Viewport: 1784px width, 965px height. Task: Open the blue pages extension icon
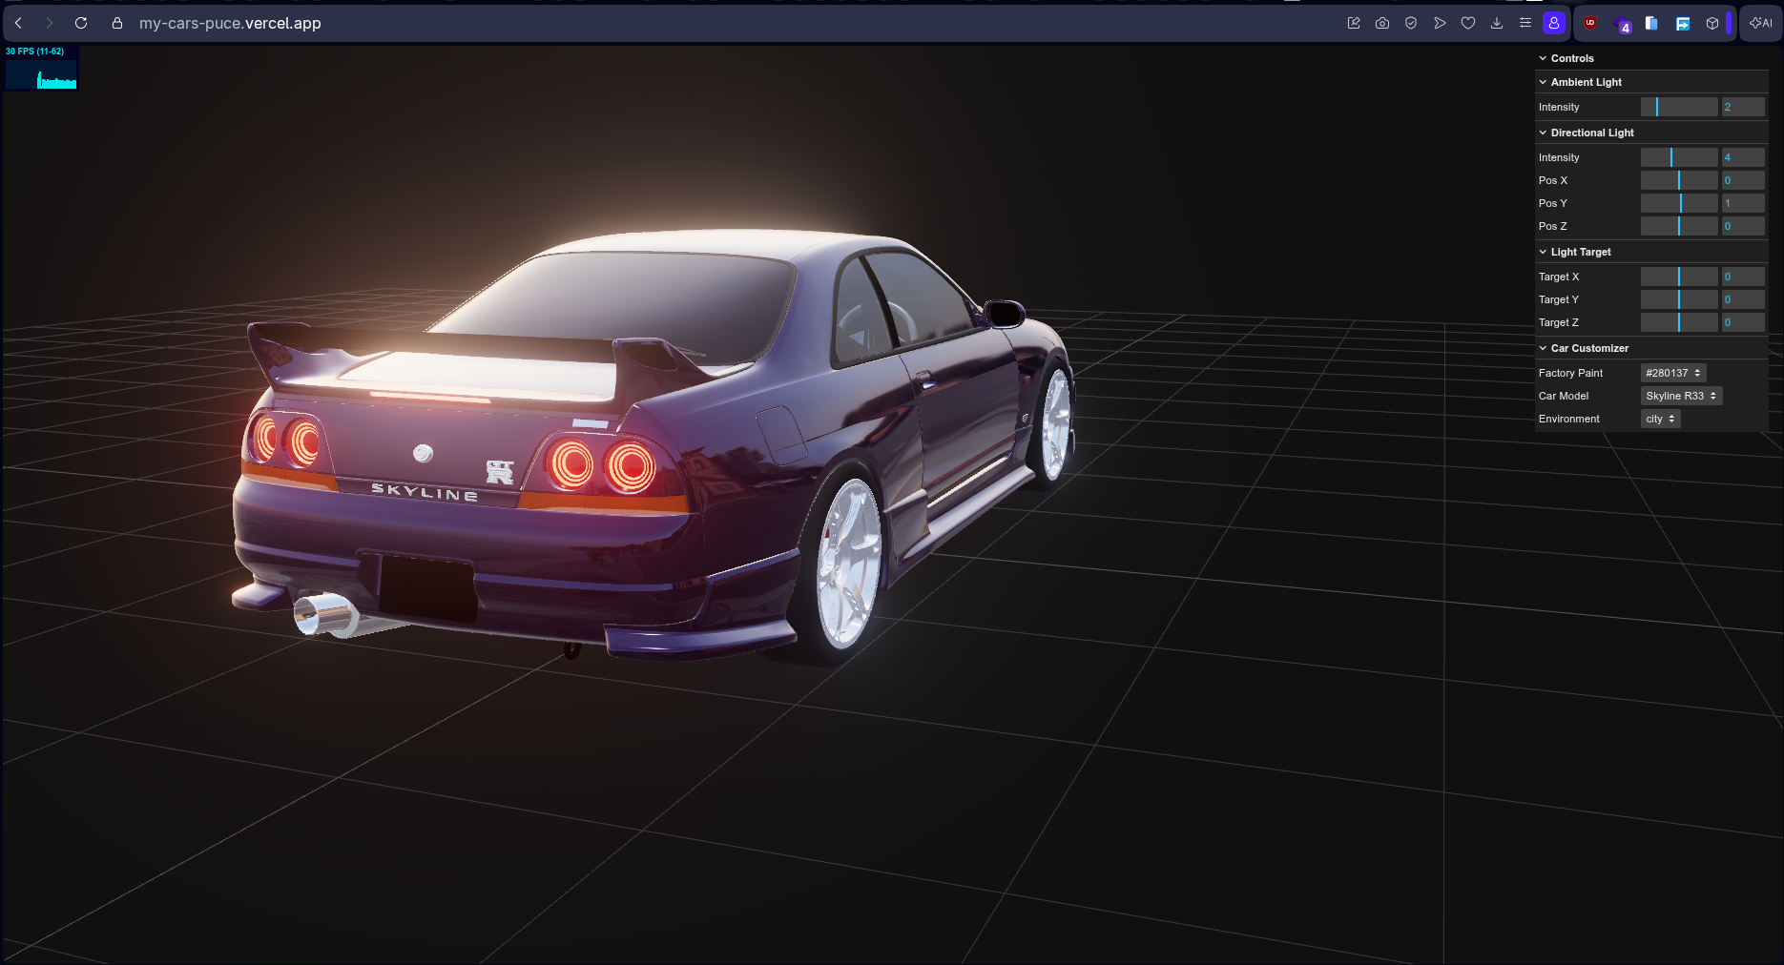pyautogui.click(x=1651, y=23)
